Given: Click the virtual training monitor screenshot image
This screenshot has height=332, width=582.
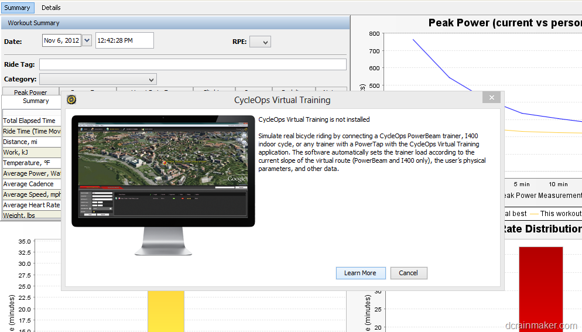Looking at the screenshot, I should [163, 185].
